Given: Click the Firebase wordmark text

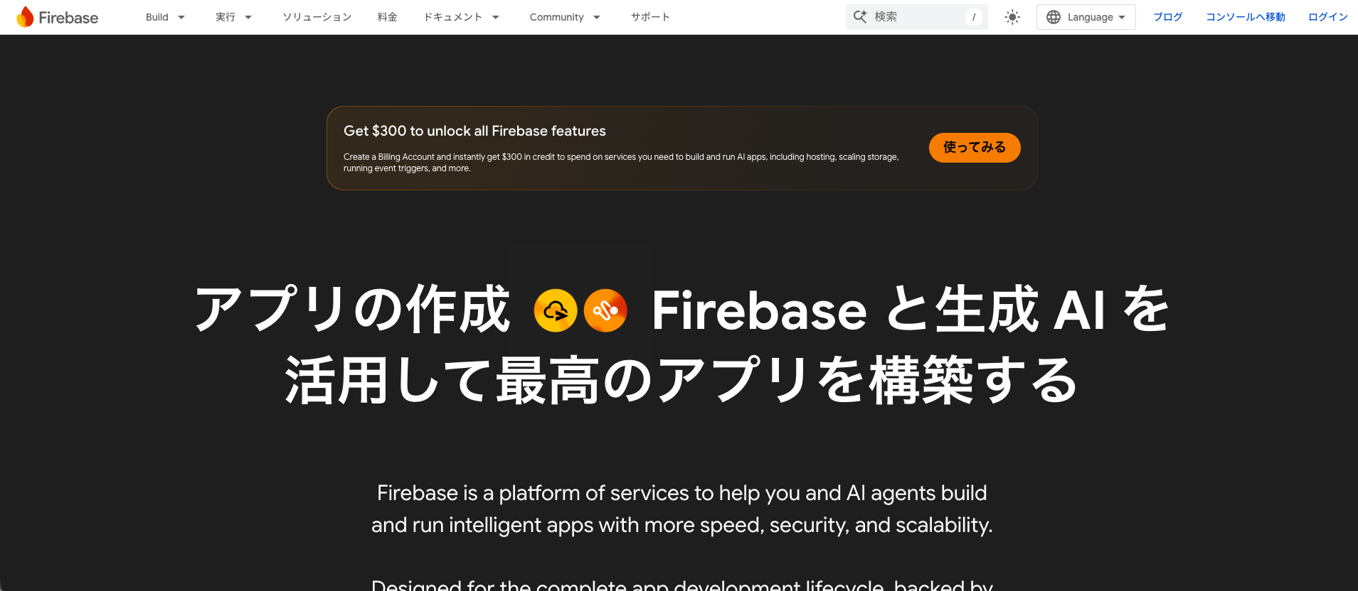Looking at the screenshot, I should [x=68, y=18].
